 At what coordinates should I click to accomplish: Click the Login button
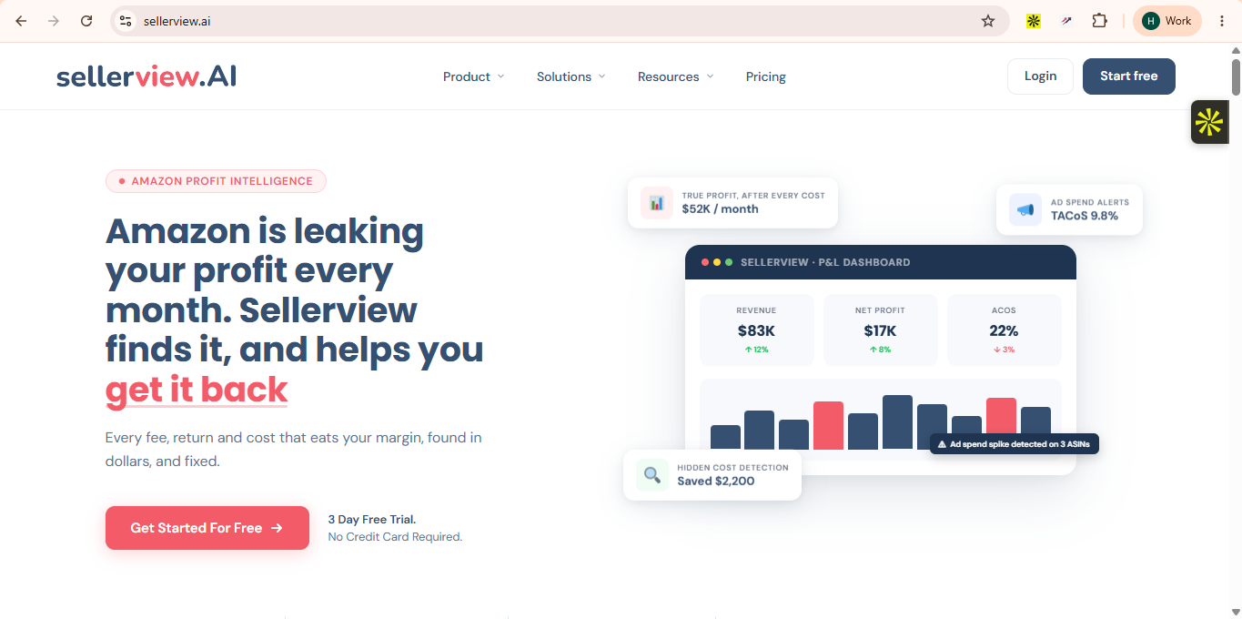click(1040, 76)
